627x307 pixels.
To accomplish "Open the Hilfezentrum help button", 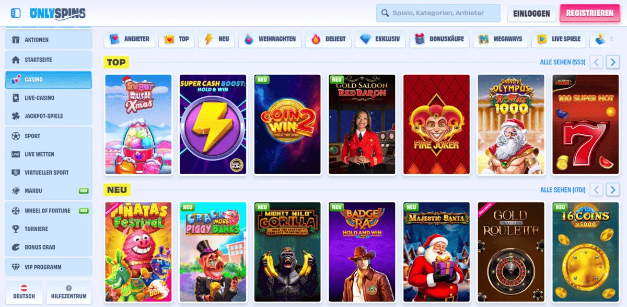I will pyautogui.click(x=69, y=292).
